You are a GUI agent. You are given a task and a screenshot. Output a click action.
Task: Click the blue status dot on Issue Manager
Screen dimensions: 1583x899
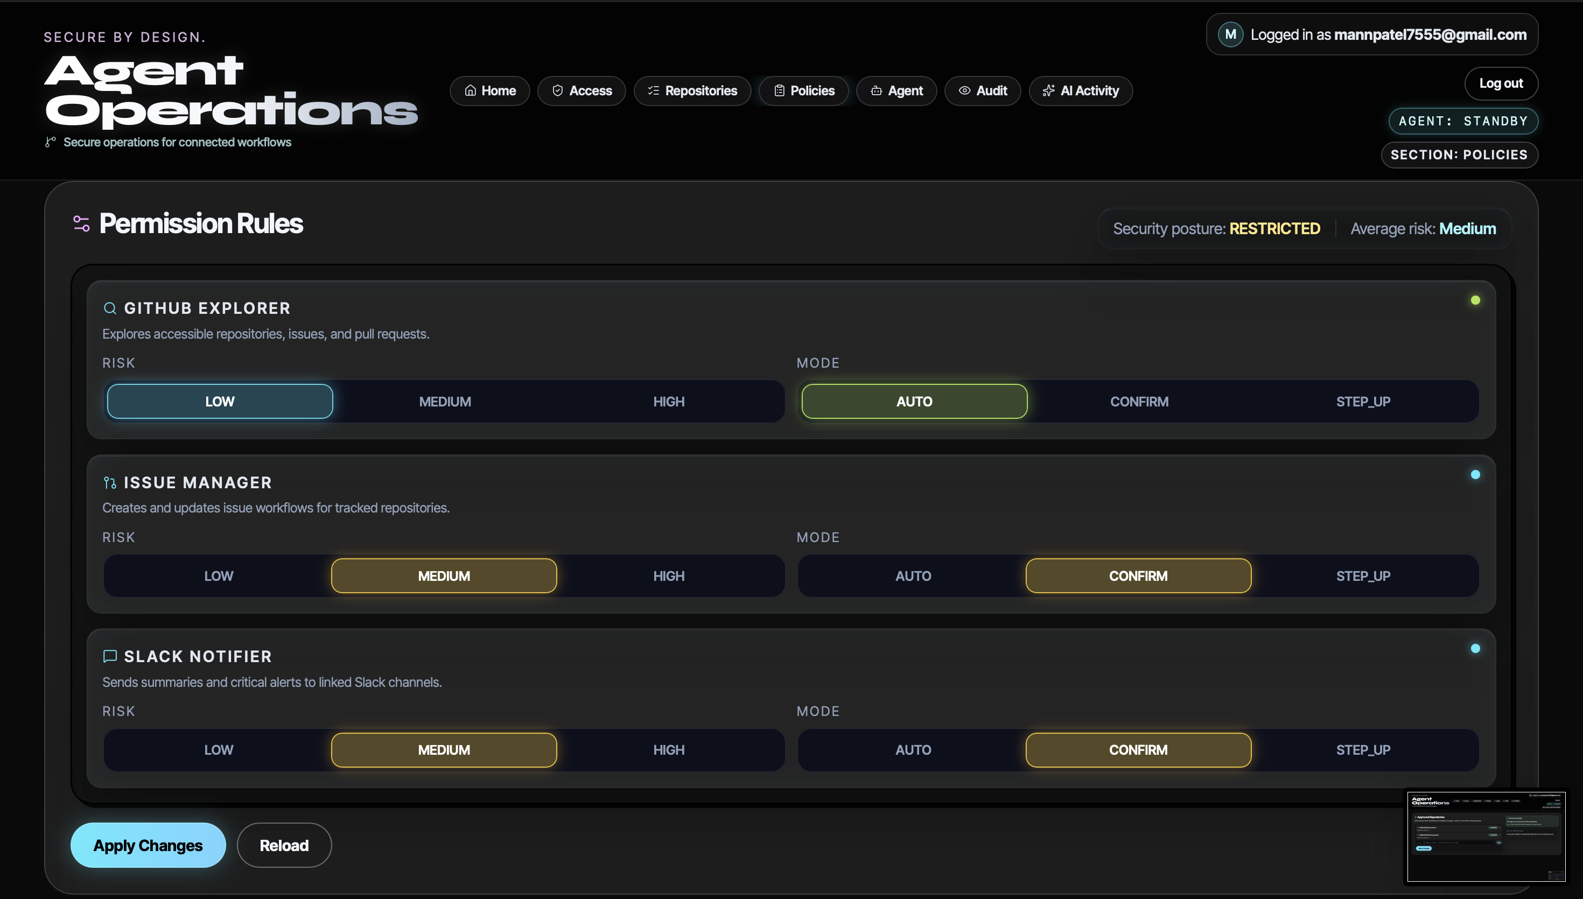[1475, 475]
